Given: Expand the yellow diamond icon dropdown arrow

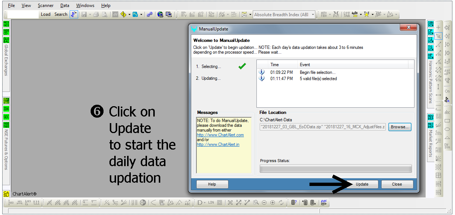Looking at the screenshot, I should coord(129,15).
